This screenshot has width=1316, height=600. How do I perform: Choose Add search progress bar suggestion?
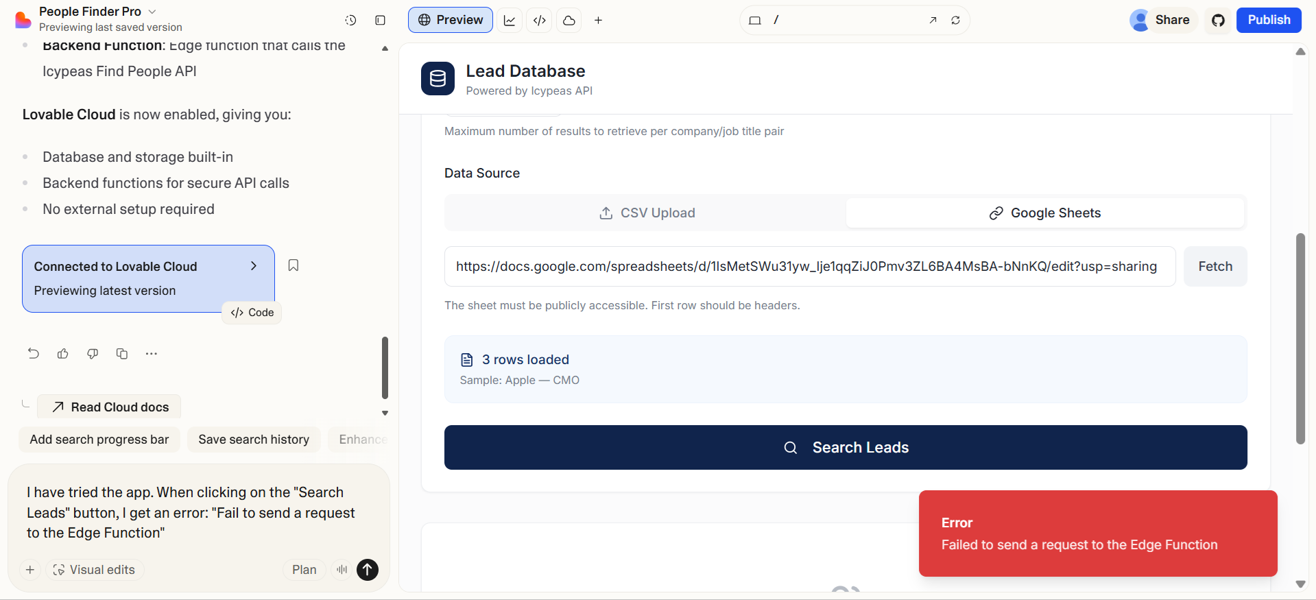click(99, 440)
